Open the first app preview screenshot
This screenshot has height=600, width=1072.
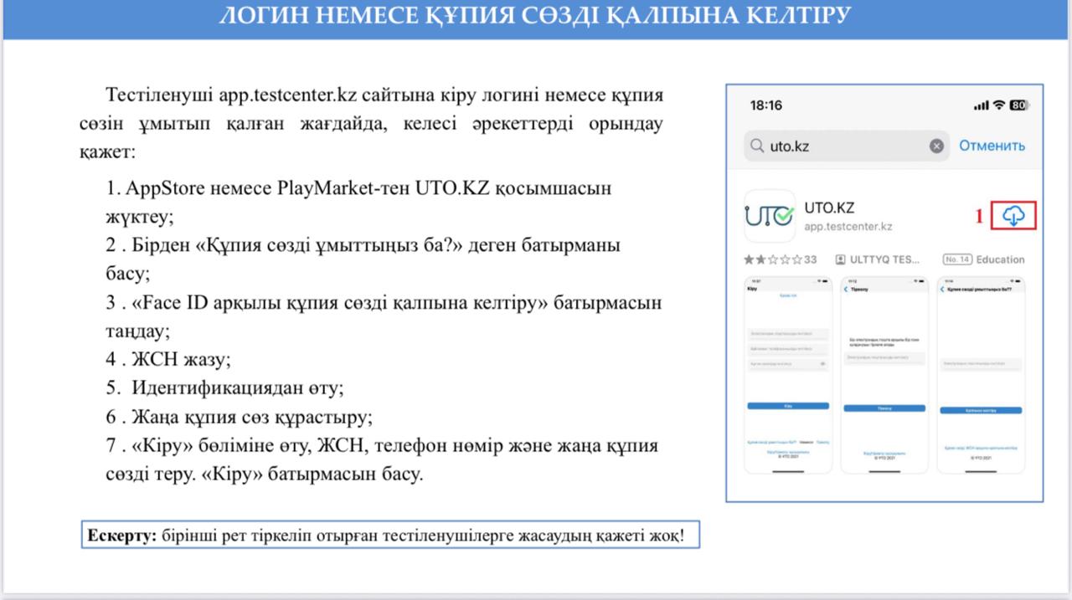tap(788, 377)
